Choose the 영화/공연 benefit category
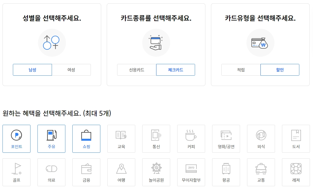 tap(226, 139)
